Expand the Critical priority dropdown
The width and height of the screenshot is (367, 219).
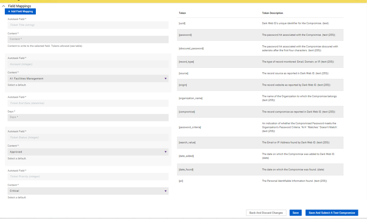(88, 191)
